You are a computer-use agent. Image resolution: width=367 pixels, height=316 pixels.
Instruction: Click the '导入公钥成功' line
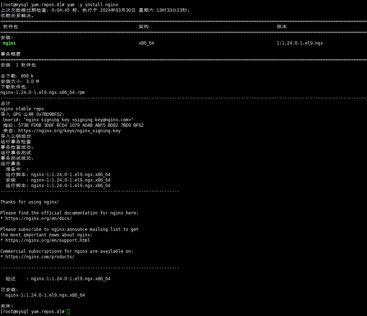click(x=16, y=136)
